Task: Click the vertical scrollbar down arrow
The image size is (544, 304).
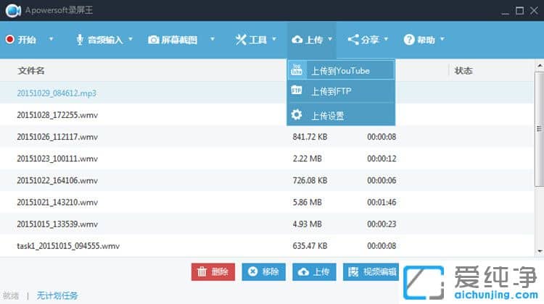Action: [x=539, y=250]
